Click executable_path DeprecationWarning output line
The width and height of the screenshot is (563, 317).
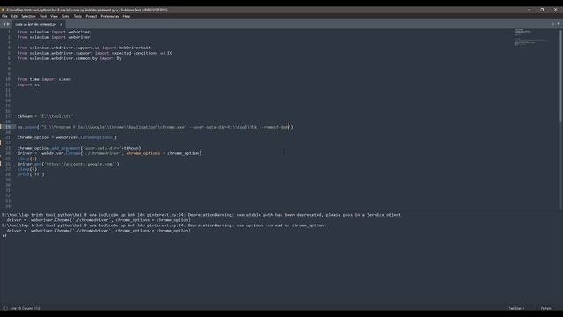pyautogui.click(x=201, y=215)
